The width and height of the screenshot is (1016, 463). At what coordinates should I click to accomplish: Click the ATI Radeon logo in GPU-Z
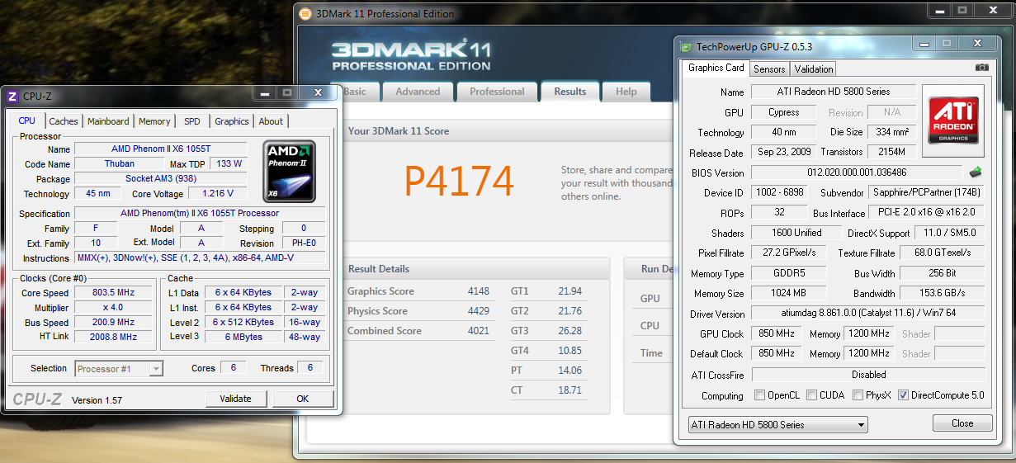(x=954, y=120)
